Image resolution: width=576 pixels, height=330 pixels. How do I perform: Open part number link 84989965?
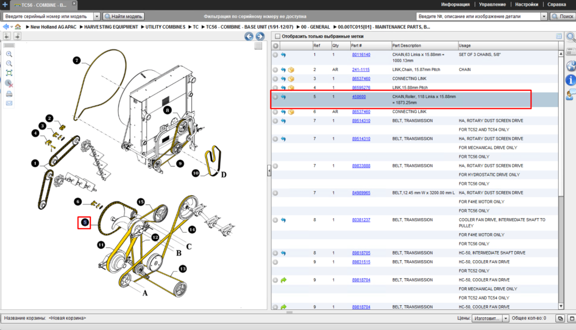(361, 192)
